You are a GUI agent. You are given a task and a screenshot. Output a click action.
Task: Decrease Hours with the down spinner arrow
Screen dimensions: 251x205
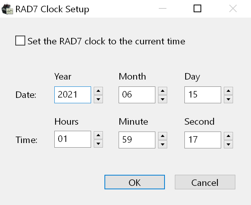(x=98, y=144)
